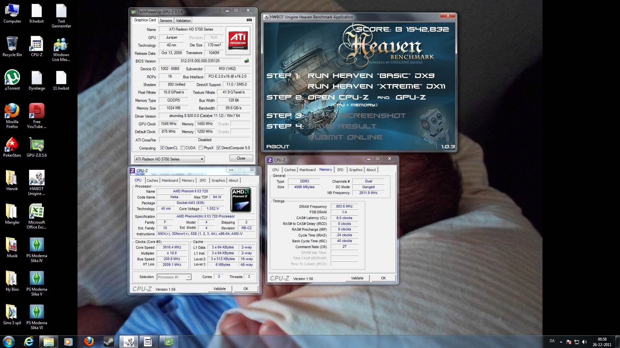Open Test Gennemfør text file icon
The image size is (620, 348).
pos(61,16)
